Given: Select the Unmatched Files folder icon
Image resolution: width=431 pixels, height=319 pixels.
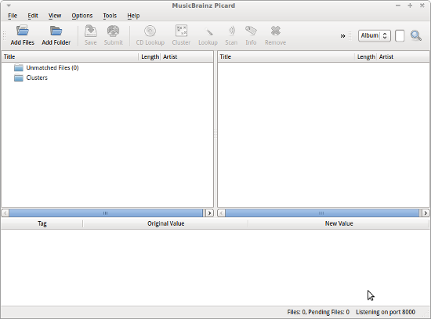Looking at the screenshot, I should [x=19, y=67].
